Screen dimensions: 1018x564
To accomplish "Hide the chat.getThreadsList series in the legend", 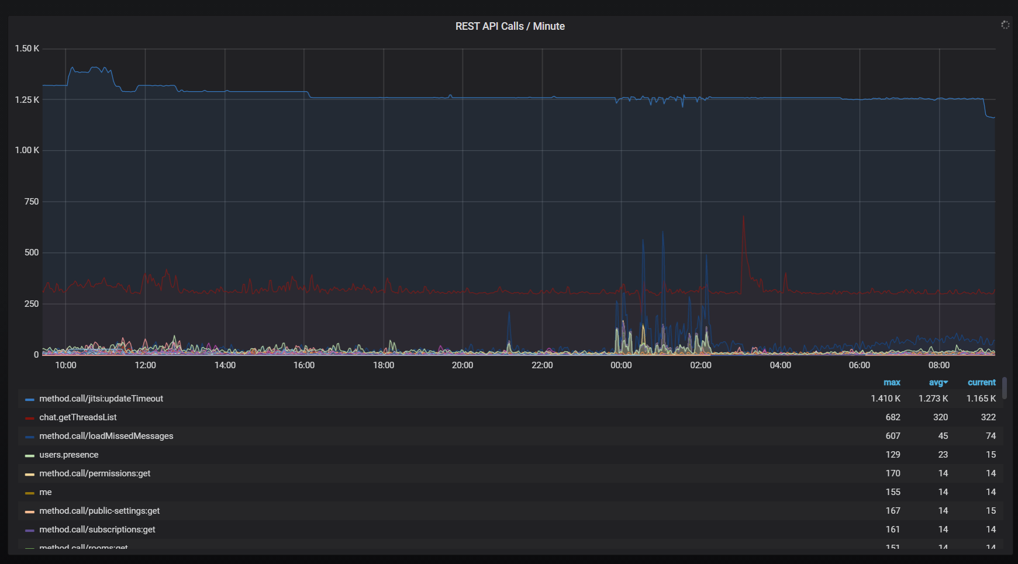I will [x=78, y=417].
